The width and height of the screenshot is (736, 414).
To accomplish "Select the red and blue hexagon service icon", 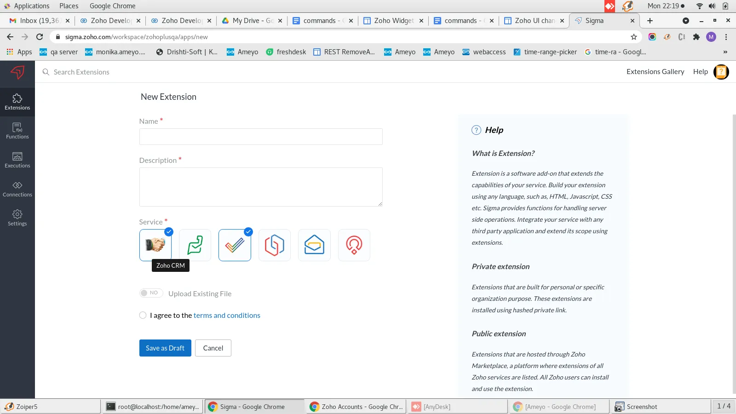I will [275, 245].
